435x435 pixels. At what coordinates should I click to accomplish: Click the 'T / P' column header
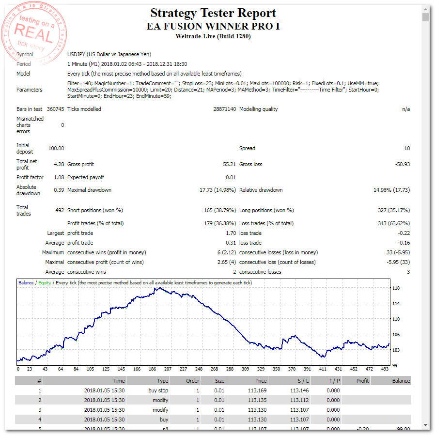[x=326, y=381]
